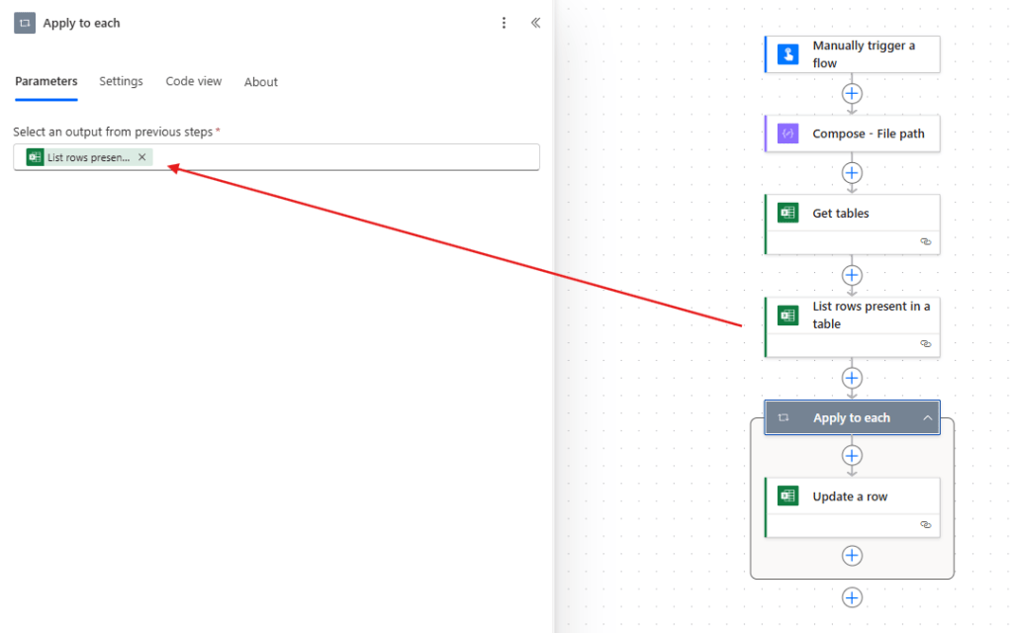Add an action below Update a row
The height and width of the screenshot is (633, 1013).
point(852,555)
